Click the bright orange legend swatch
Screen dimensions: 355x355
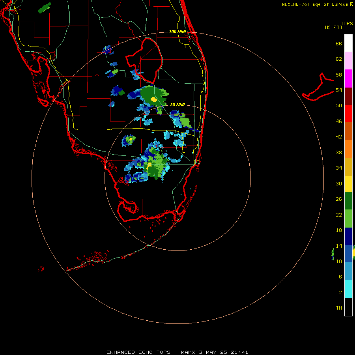pyautogui.click(x=348, y=149)
